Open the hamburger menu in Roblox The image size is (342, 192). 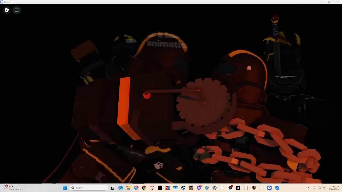point(17,10)
